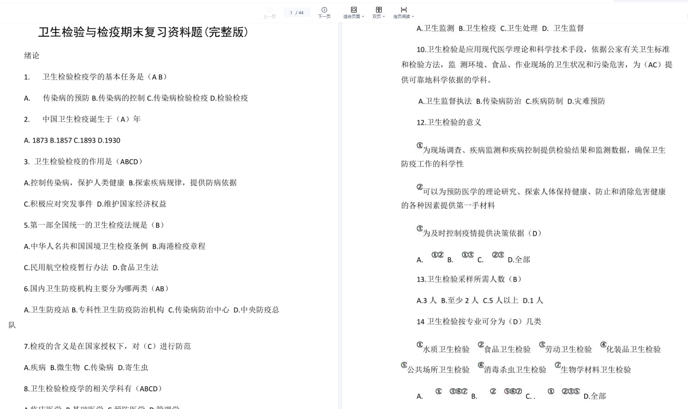Click the year options line starting A. 1873
Screen dimensions: 688x409
pos(72,140)
